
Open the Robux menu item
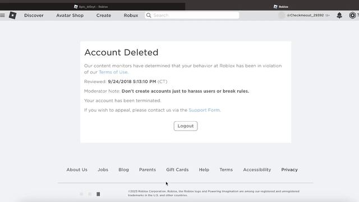[x=131, y=15]
